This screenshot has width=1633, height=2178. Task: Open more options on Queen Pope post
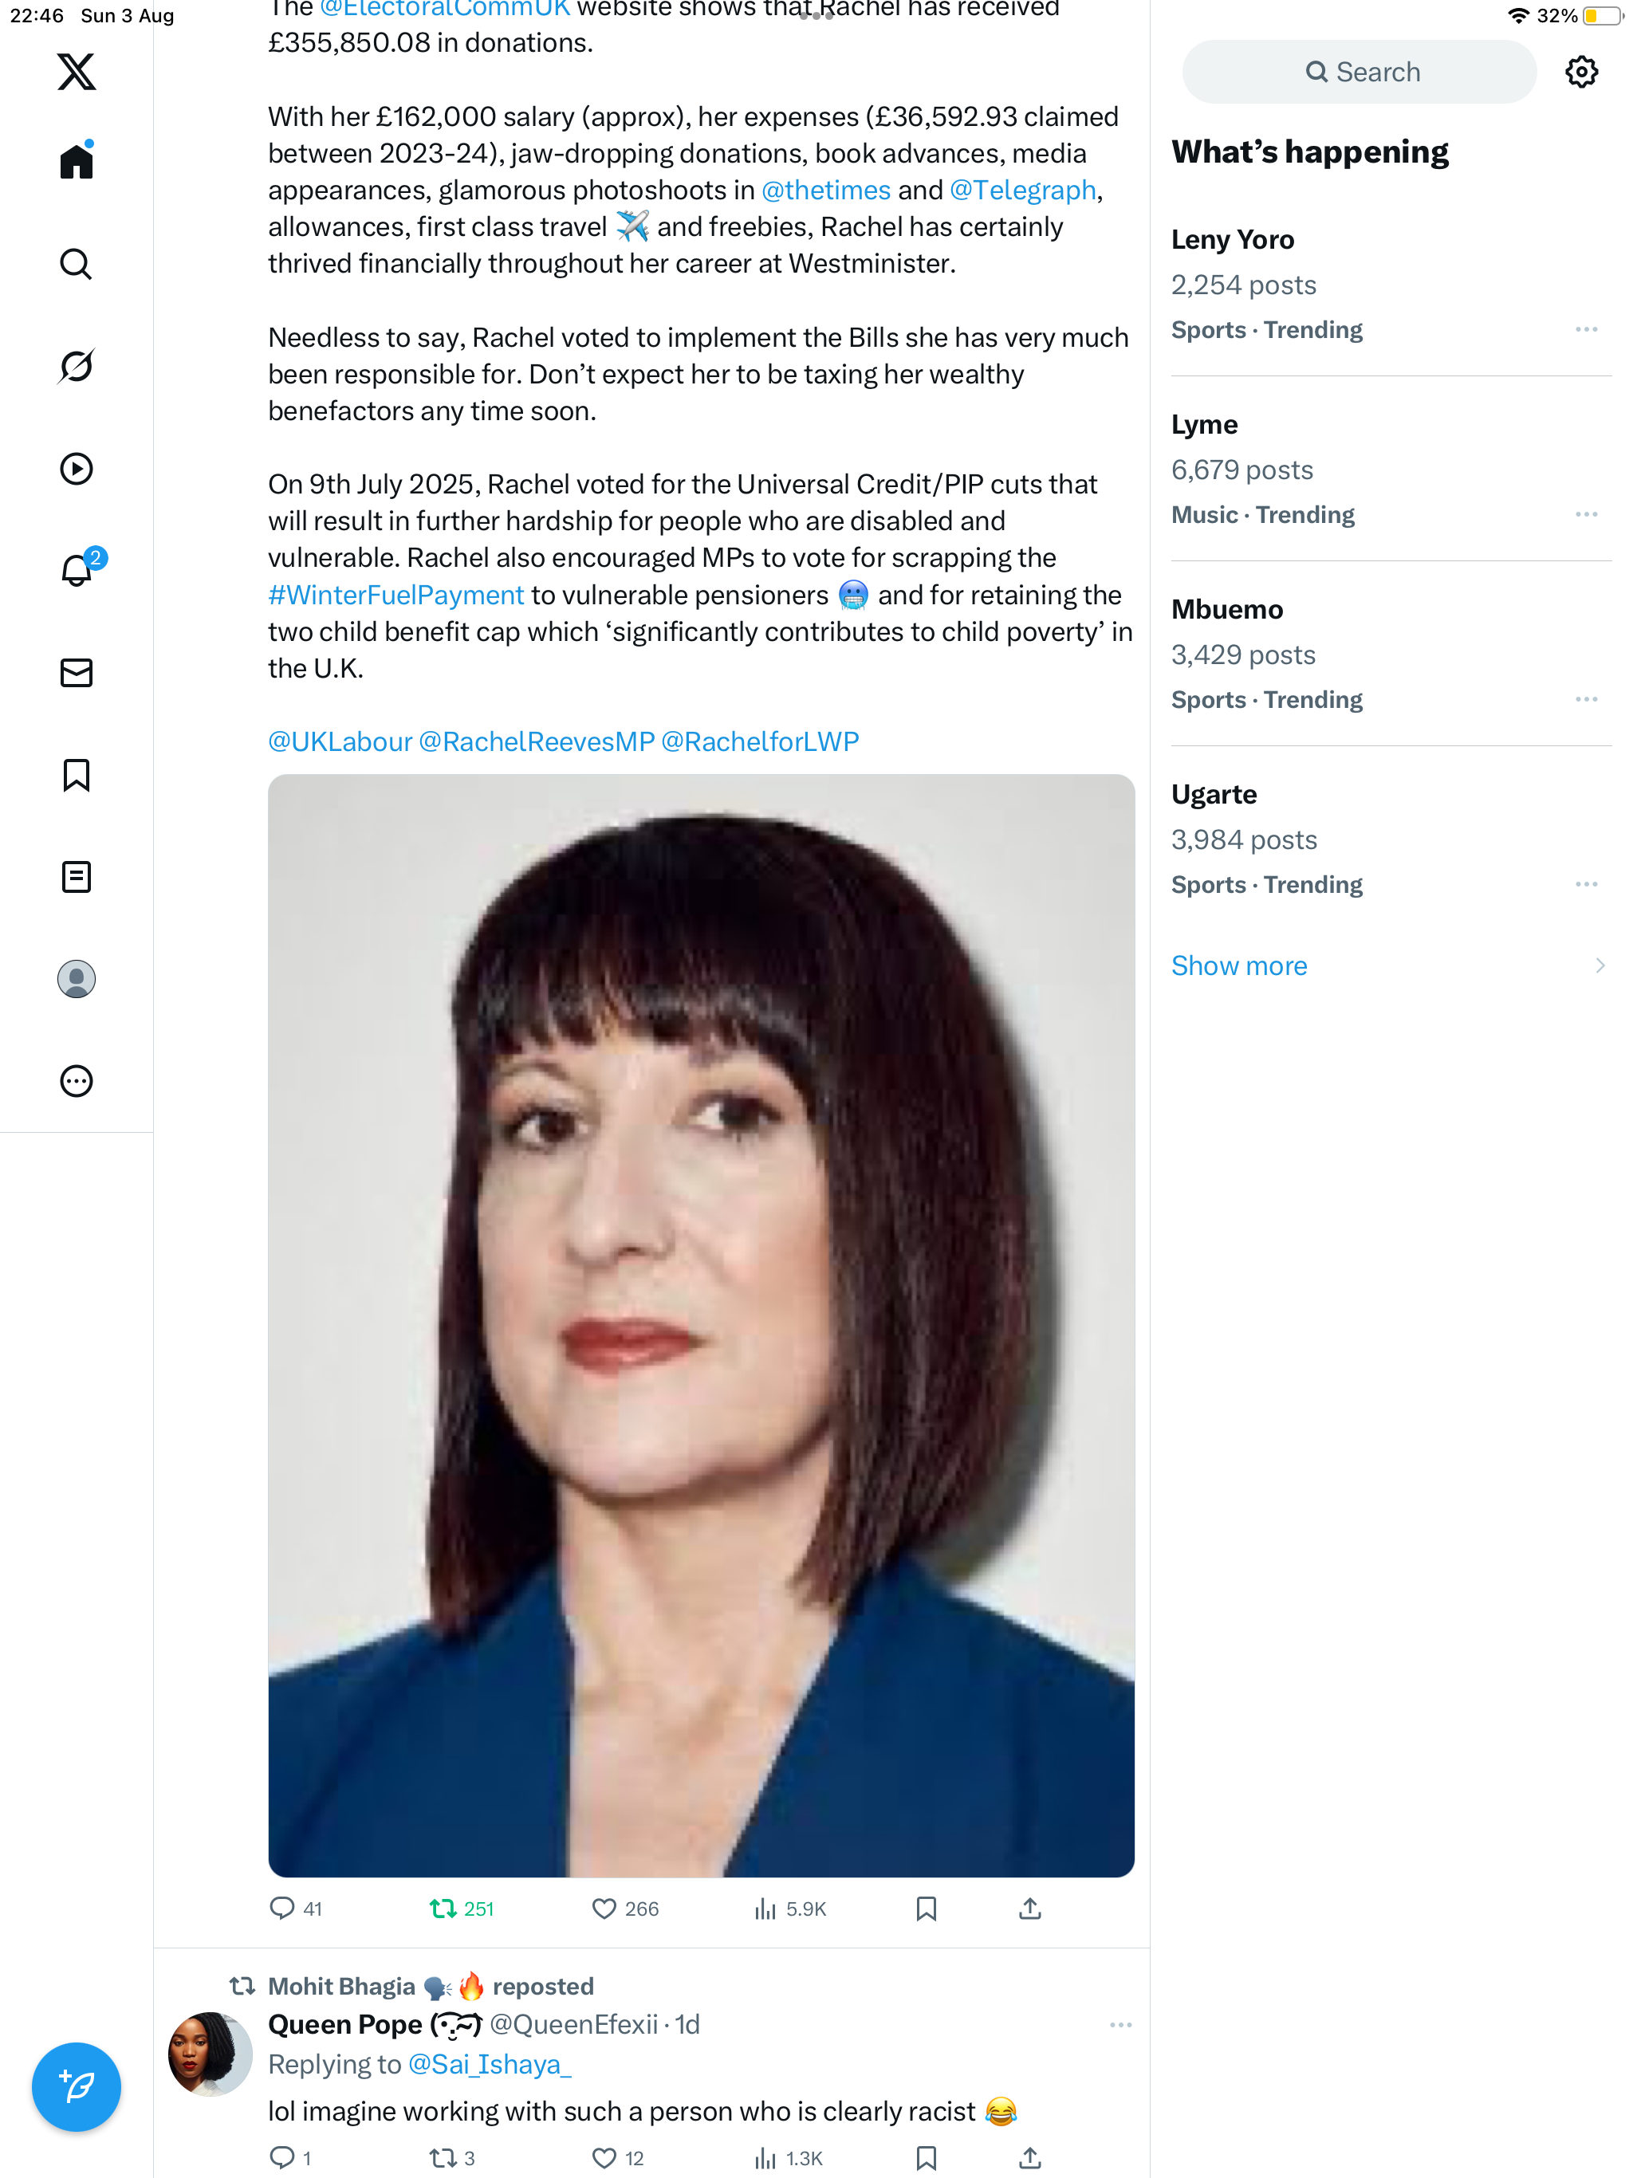(1119, 2024)
